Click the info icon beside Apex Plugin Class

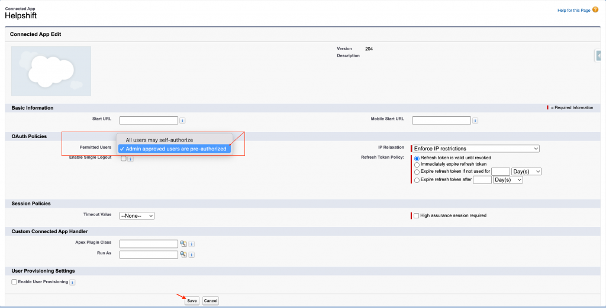192,244
